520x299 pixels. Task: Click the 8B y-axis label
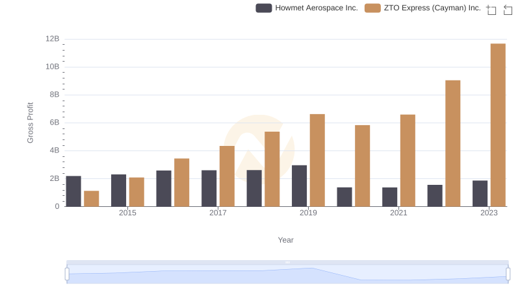pos(55,95)
